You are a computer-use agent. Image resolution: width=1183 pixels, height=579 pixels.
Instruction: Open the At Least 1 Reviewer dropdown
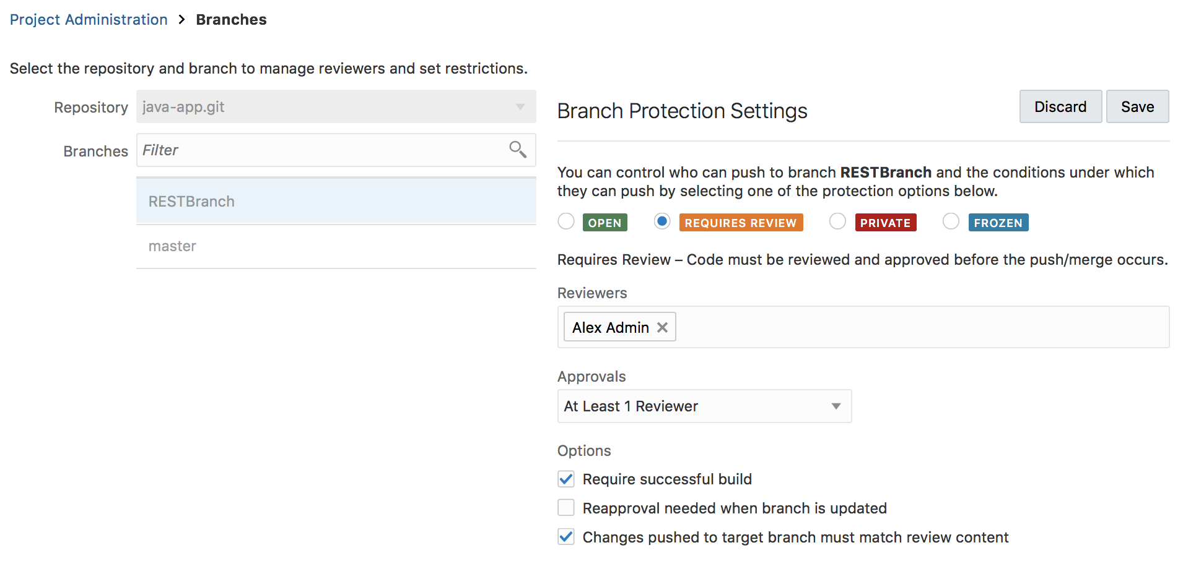click(x=704, y=406)
